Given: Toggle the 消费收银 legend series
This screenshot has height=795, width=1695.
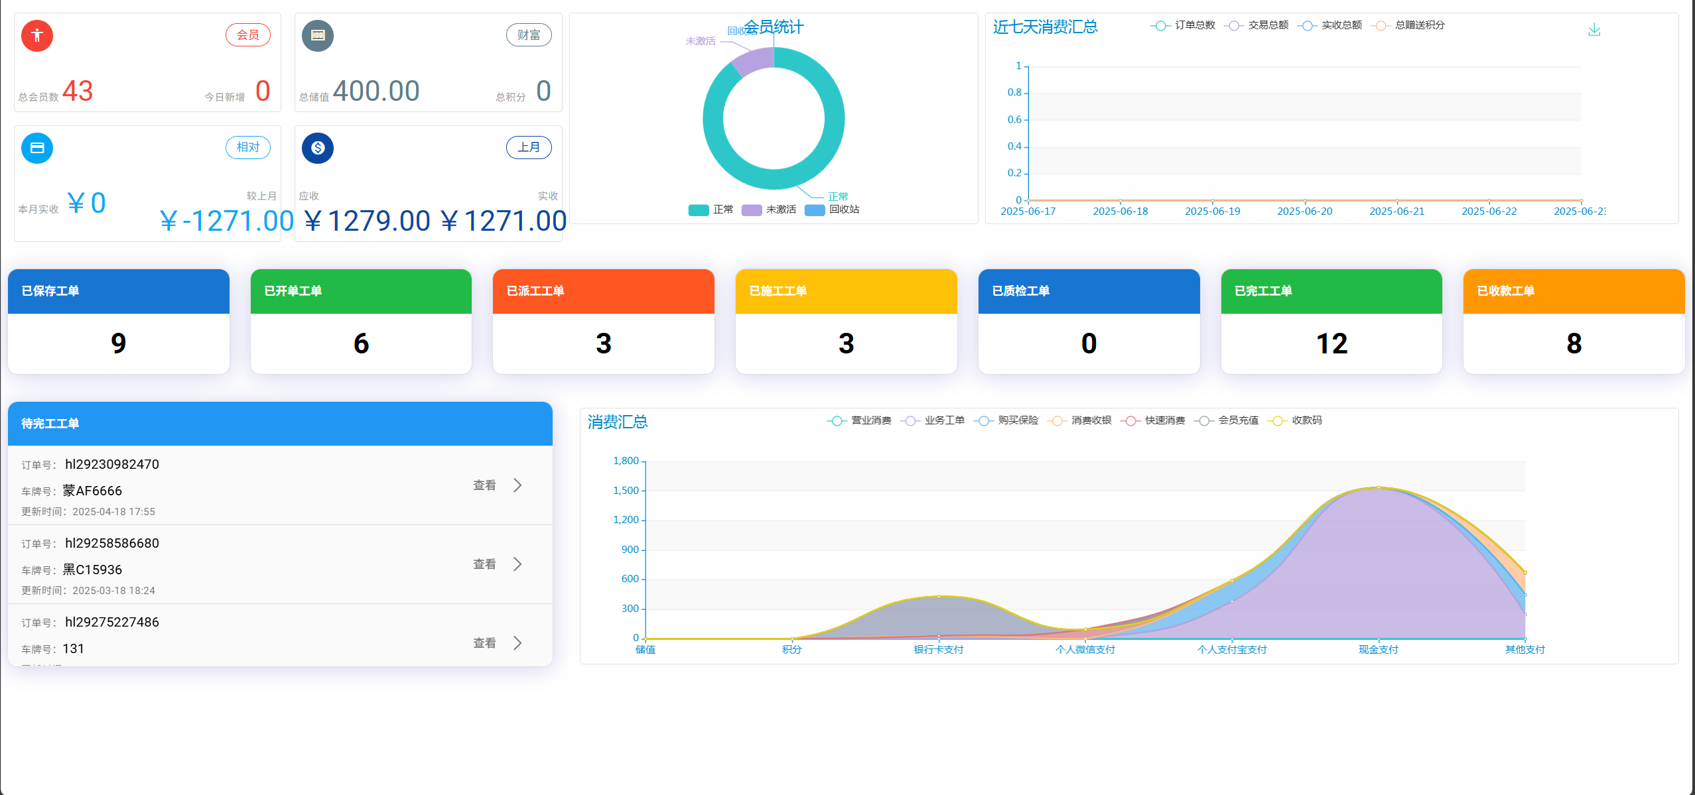Looking at the screenshot, I should (1079, 420).
